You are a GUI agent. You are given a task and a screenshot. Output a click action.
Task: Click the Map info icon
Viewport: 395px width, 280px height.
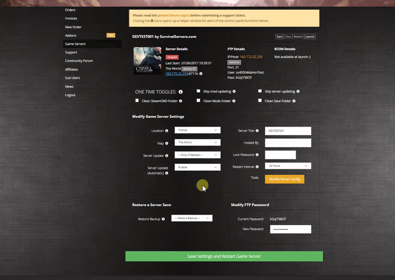[x=166, y=143]
